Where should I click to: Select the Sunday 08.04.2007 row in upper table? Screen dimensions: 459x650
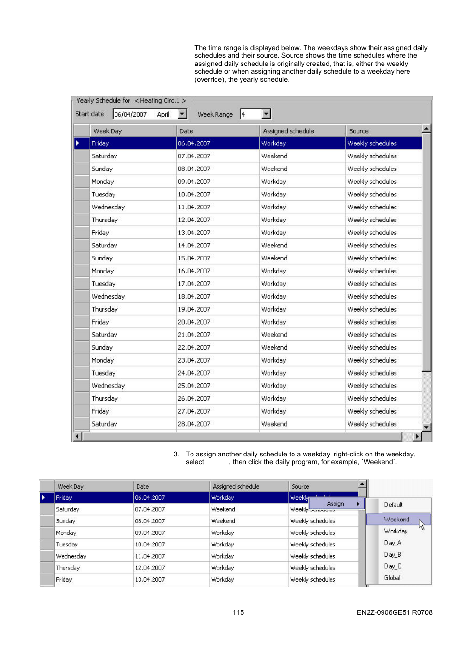pos(248,169)
